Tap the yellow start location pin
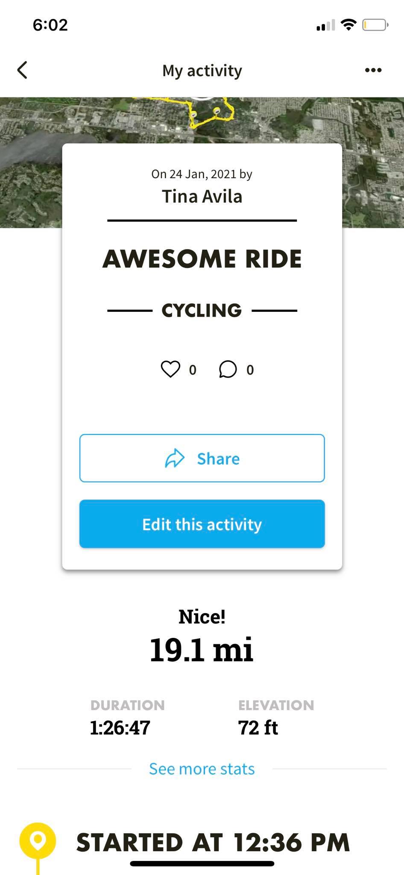Image resolution: width=404 pixels, height=875 pixels. (38, 841)
